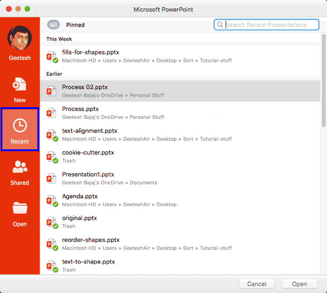The width and height of the screenshot is (327, 293).
Task: Click Trash location under cookie-cutter.pptx
Action: pyautogui.click(x=69, y=161)
